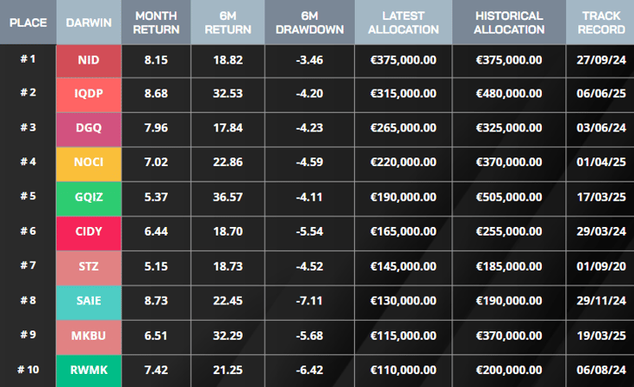This screenshot has height=387, width=634.
Task: Click the turquoise SAIE darwin label
Action: tap(88, 300)
